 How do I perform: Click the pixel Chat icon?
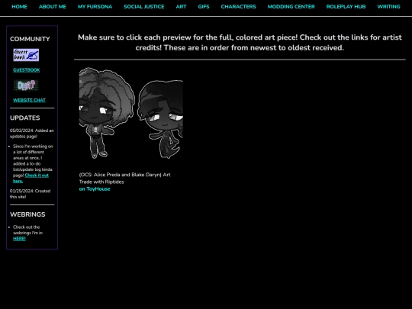(x=26, y=85)
